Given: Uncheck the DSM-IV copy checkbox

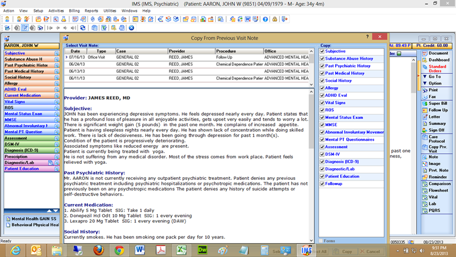Looking at the screenshot, I should click(x=322, y=155).
